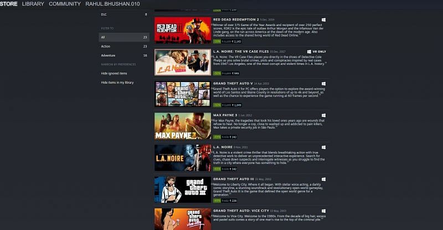Click Windows icon on Grand Theft Auto V row
The width and height of the screenshot is (443, 230).
pyautogui.click(x=323, y=84)
